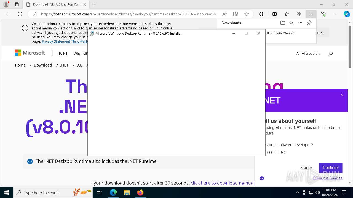Open Action Center notifications
353x198 pixels.
pyautogui.click(x=344, y=193)
